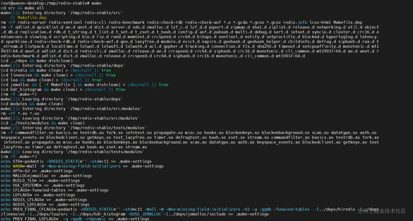Click the line starting 'keyspace_events.so blockedclient.so'
413x221 pixels.
click(x=190, y=137)
